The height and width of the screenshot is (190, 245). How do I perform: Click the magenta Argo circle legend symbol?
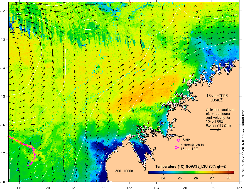[x=178, y=140]
